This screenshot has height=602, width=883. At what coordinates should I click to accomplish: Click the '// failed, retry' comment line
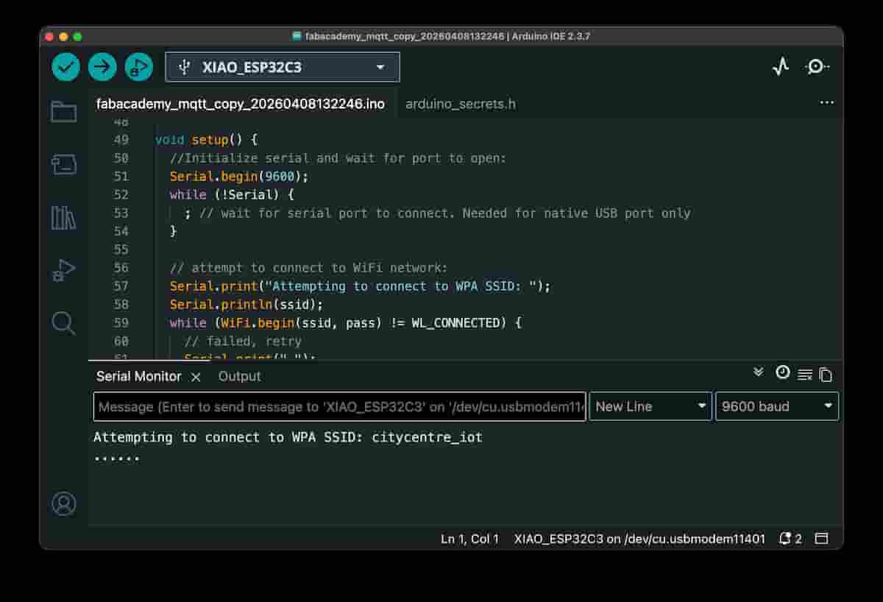[x=243, y=341]
